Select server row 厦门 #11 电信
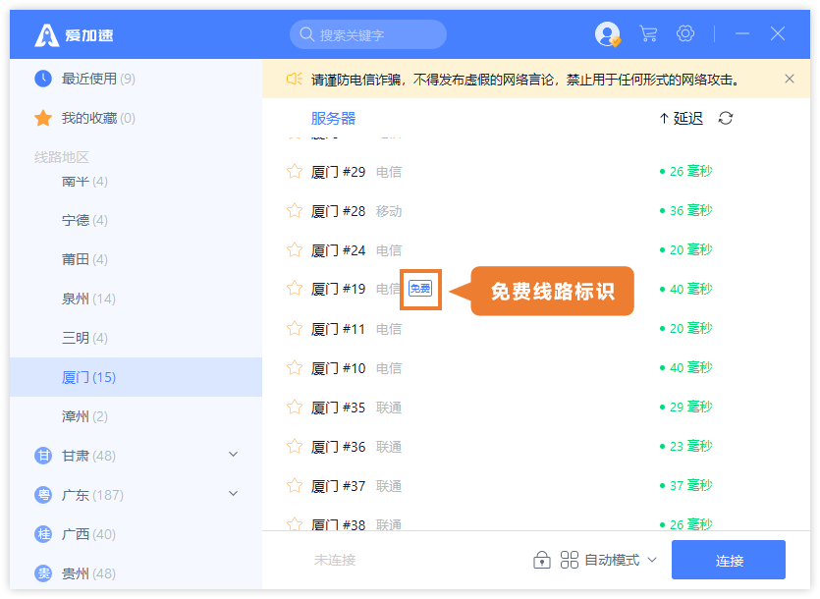Viewport: 820px width, 599px height. tap(536, 329)
